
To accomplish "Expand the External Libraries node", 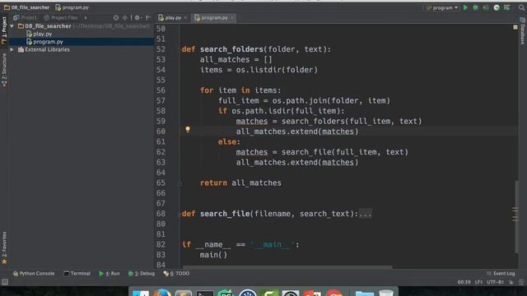I will coord(12,49).
